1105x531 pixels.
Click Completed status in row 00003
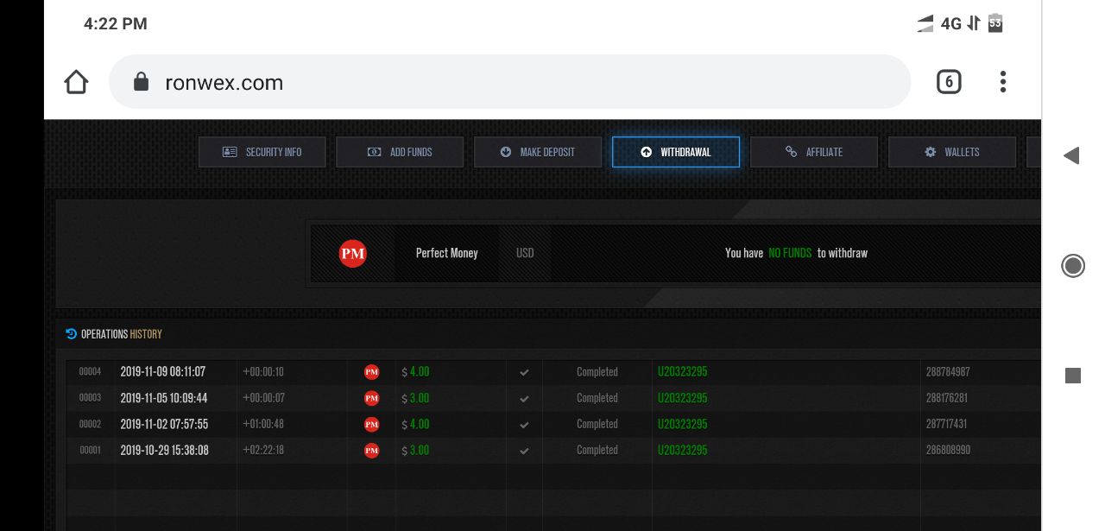tap(597, 398)
